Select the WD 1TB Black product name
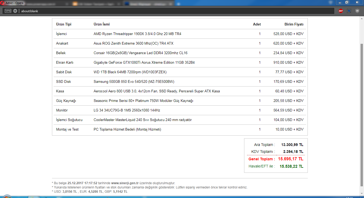This screenshot has width=364, height=198. point(130,72)
